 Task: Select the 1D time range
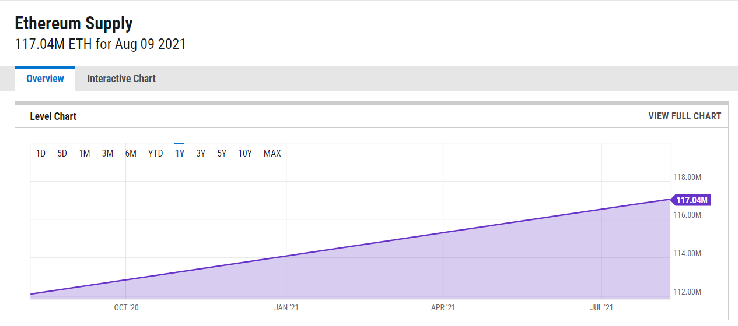(x=41, y=154)
